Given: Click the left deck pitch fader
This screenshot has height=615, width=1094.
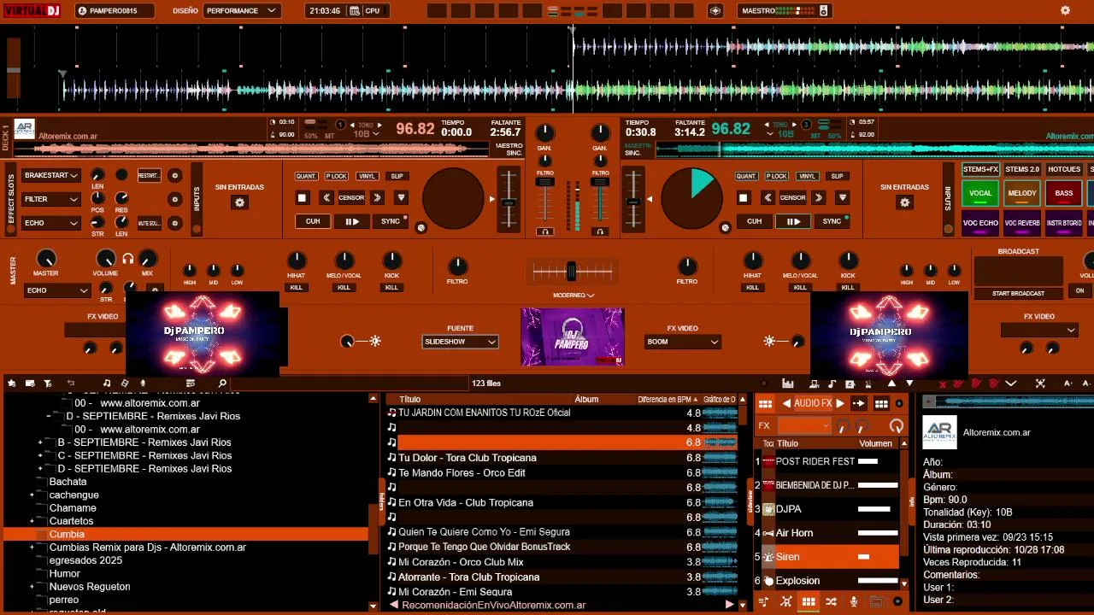Looking at the screenshot, I should [509, 199].
